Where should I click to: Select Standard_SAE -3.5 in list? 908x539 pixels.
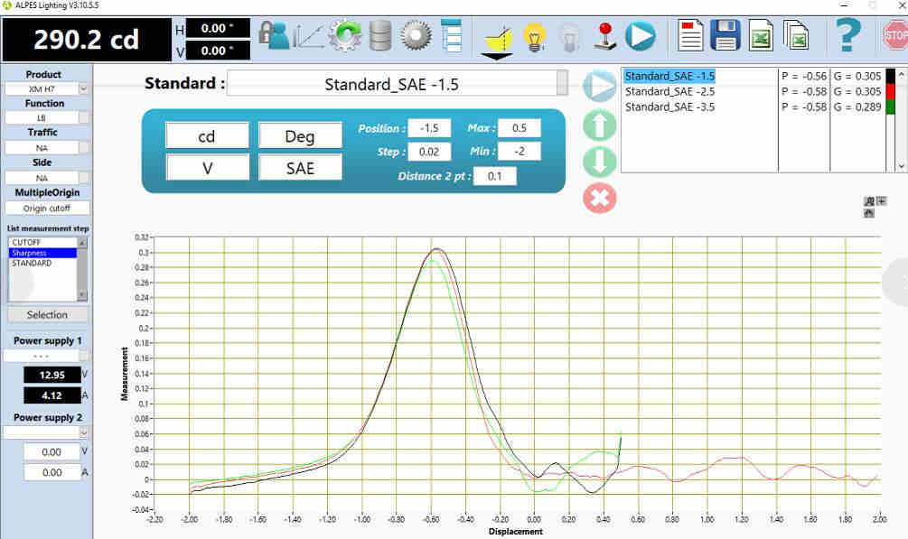[x=669, y=107]
